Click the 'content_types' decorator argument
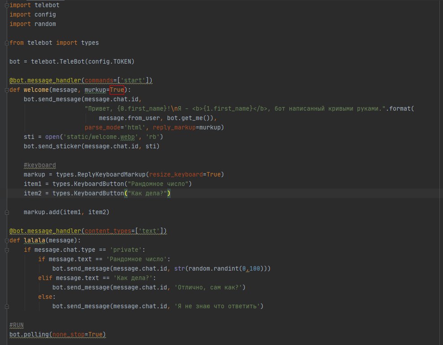The width and height of the screenshot is (443, 345). [x=108, y=231]
